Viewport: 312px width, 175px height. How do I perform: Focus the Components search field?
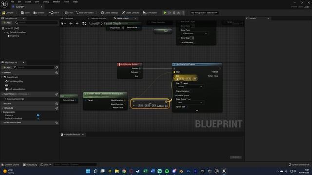(x=36, y=23)
